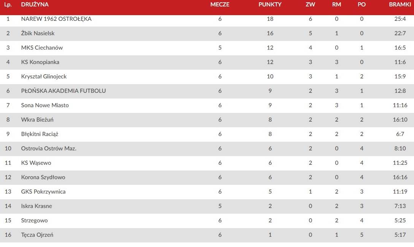Viewport: 414px width, 247px height.
Task: Select MKS Ciechanów in the table
Action: [42, 48]
